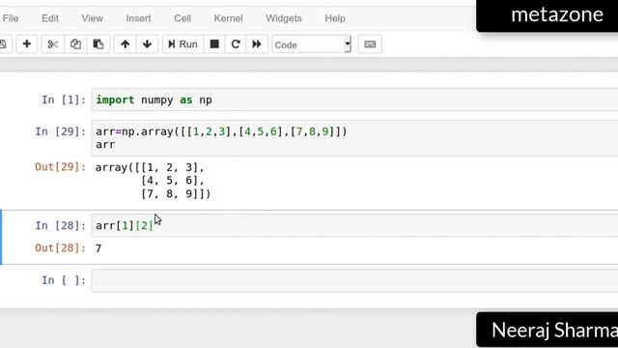
Task: Restart kernel and run all icon
Action: 257,44
